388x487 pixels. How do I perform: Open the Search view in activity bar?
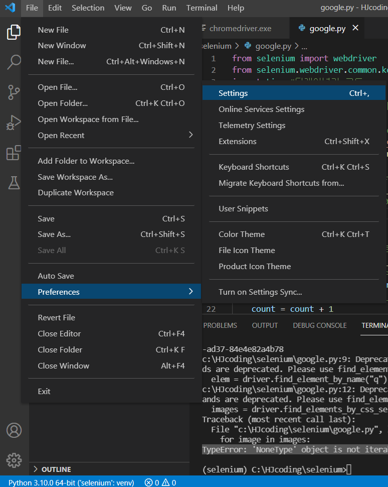pyautogui.click(x=14, y=62)
